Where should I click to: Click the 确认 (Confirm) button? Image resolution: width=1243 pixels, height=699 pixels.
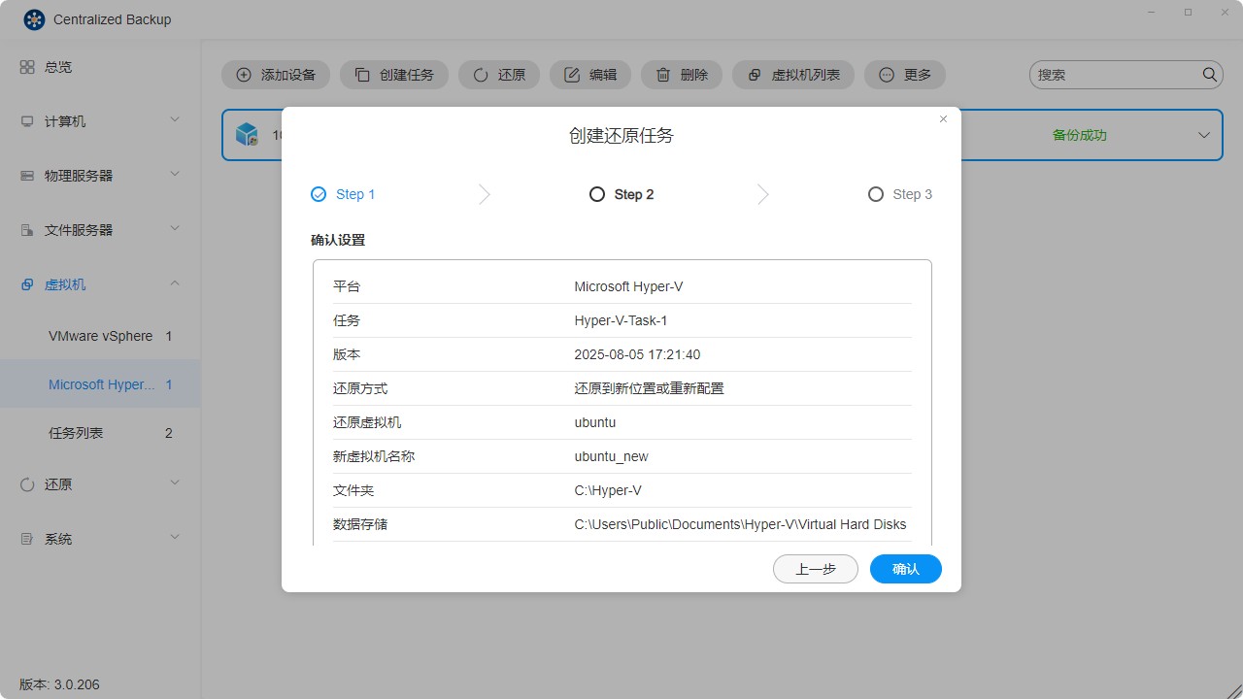click(x=905, y=569)
